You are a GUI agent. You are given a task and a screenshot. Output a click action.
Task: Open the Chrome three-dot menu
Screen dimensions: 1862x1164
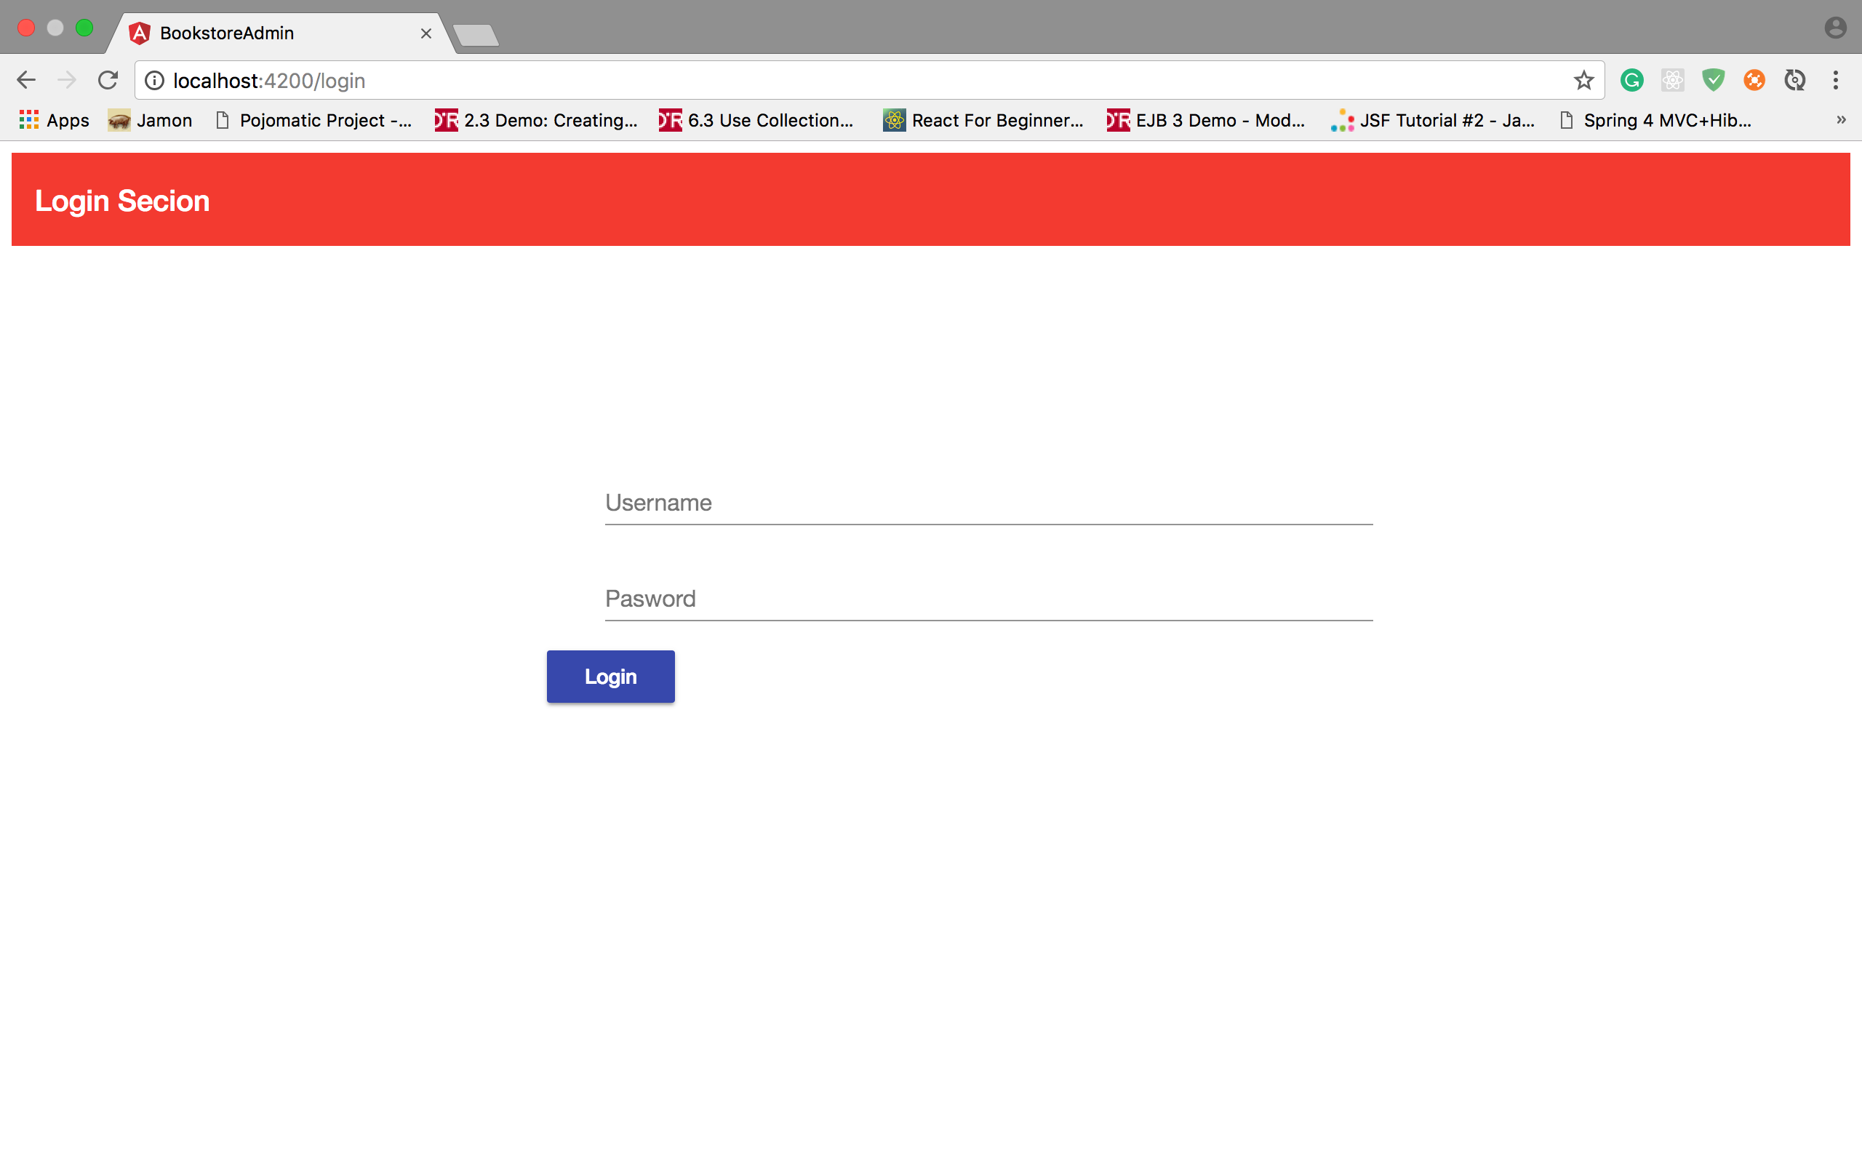pyautogui.click(x=1835, y=80)
